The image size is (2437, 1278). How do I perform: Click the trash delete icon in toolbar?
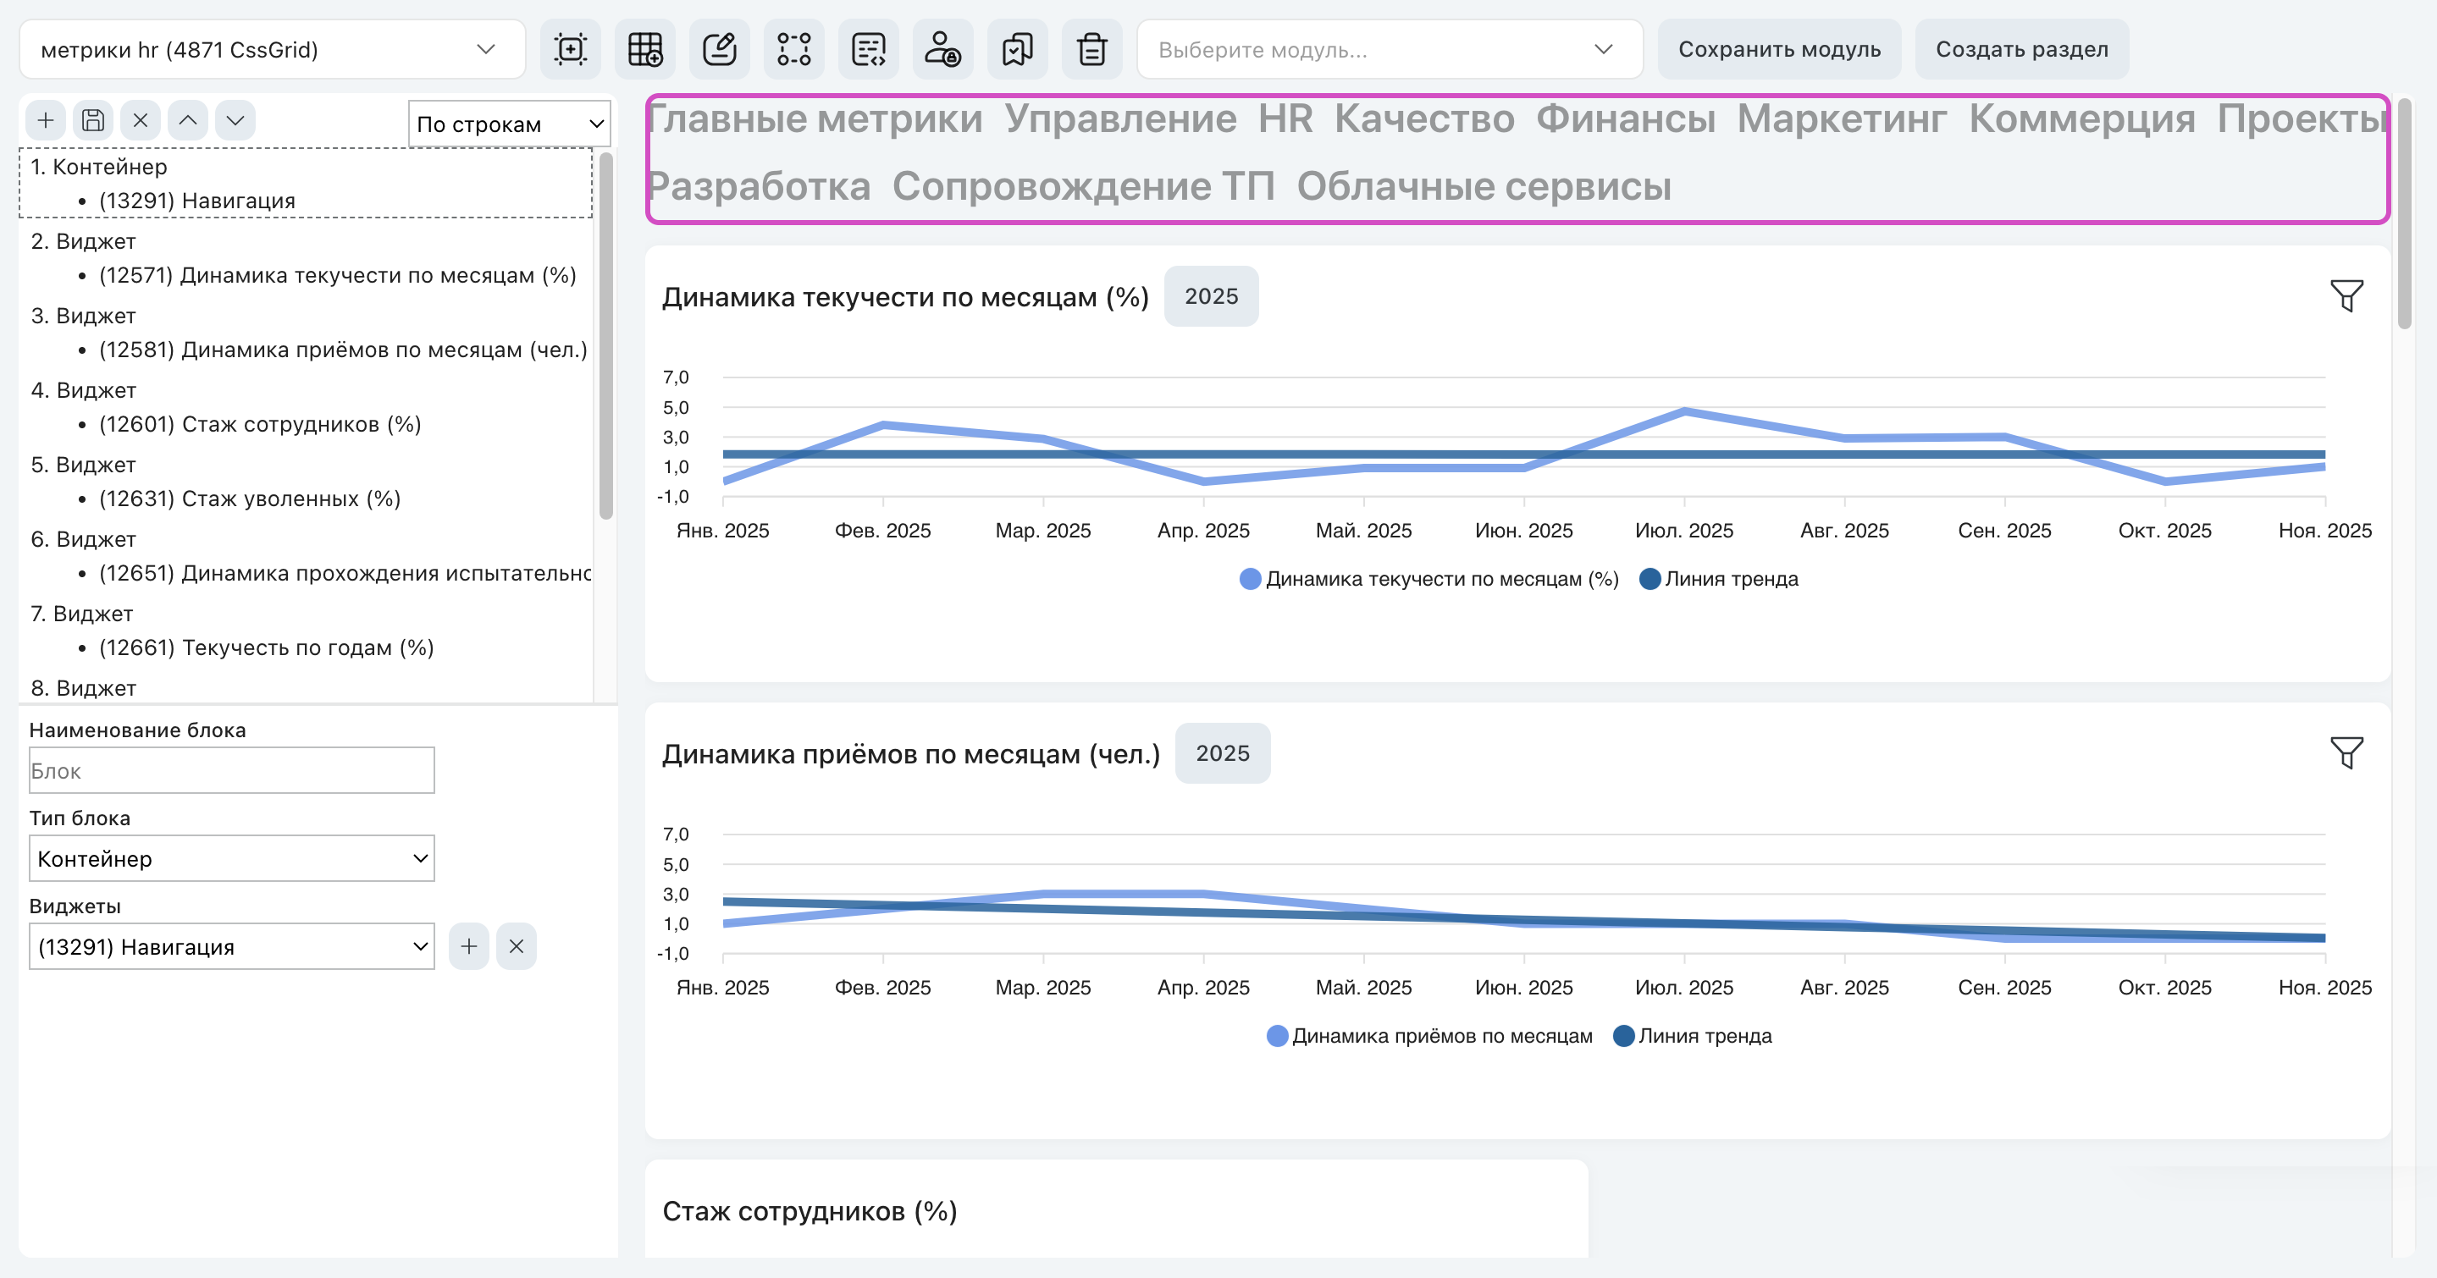[x=1091, y=49]
